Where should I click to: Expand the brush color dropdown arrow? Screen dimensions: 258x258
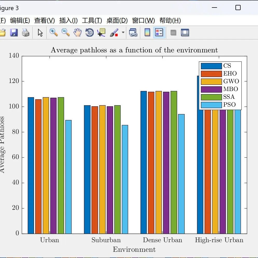[x=123, y=32]
